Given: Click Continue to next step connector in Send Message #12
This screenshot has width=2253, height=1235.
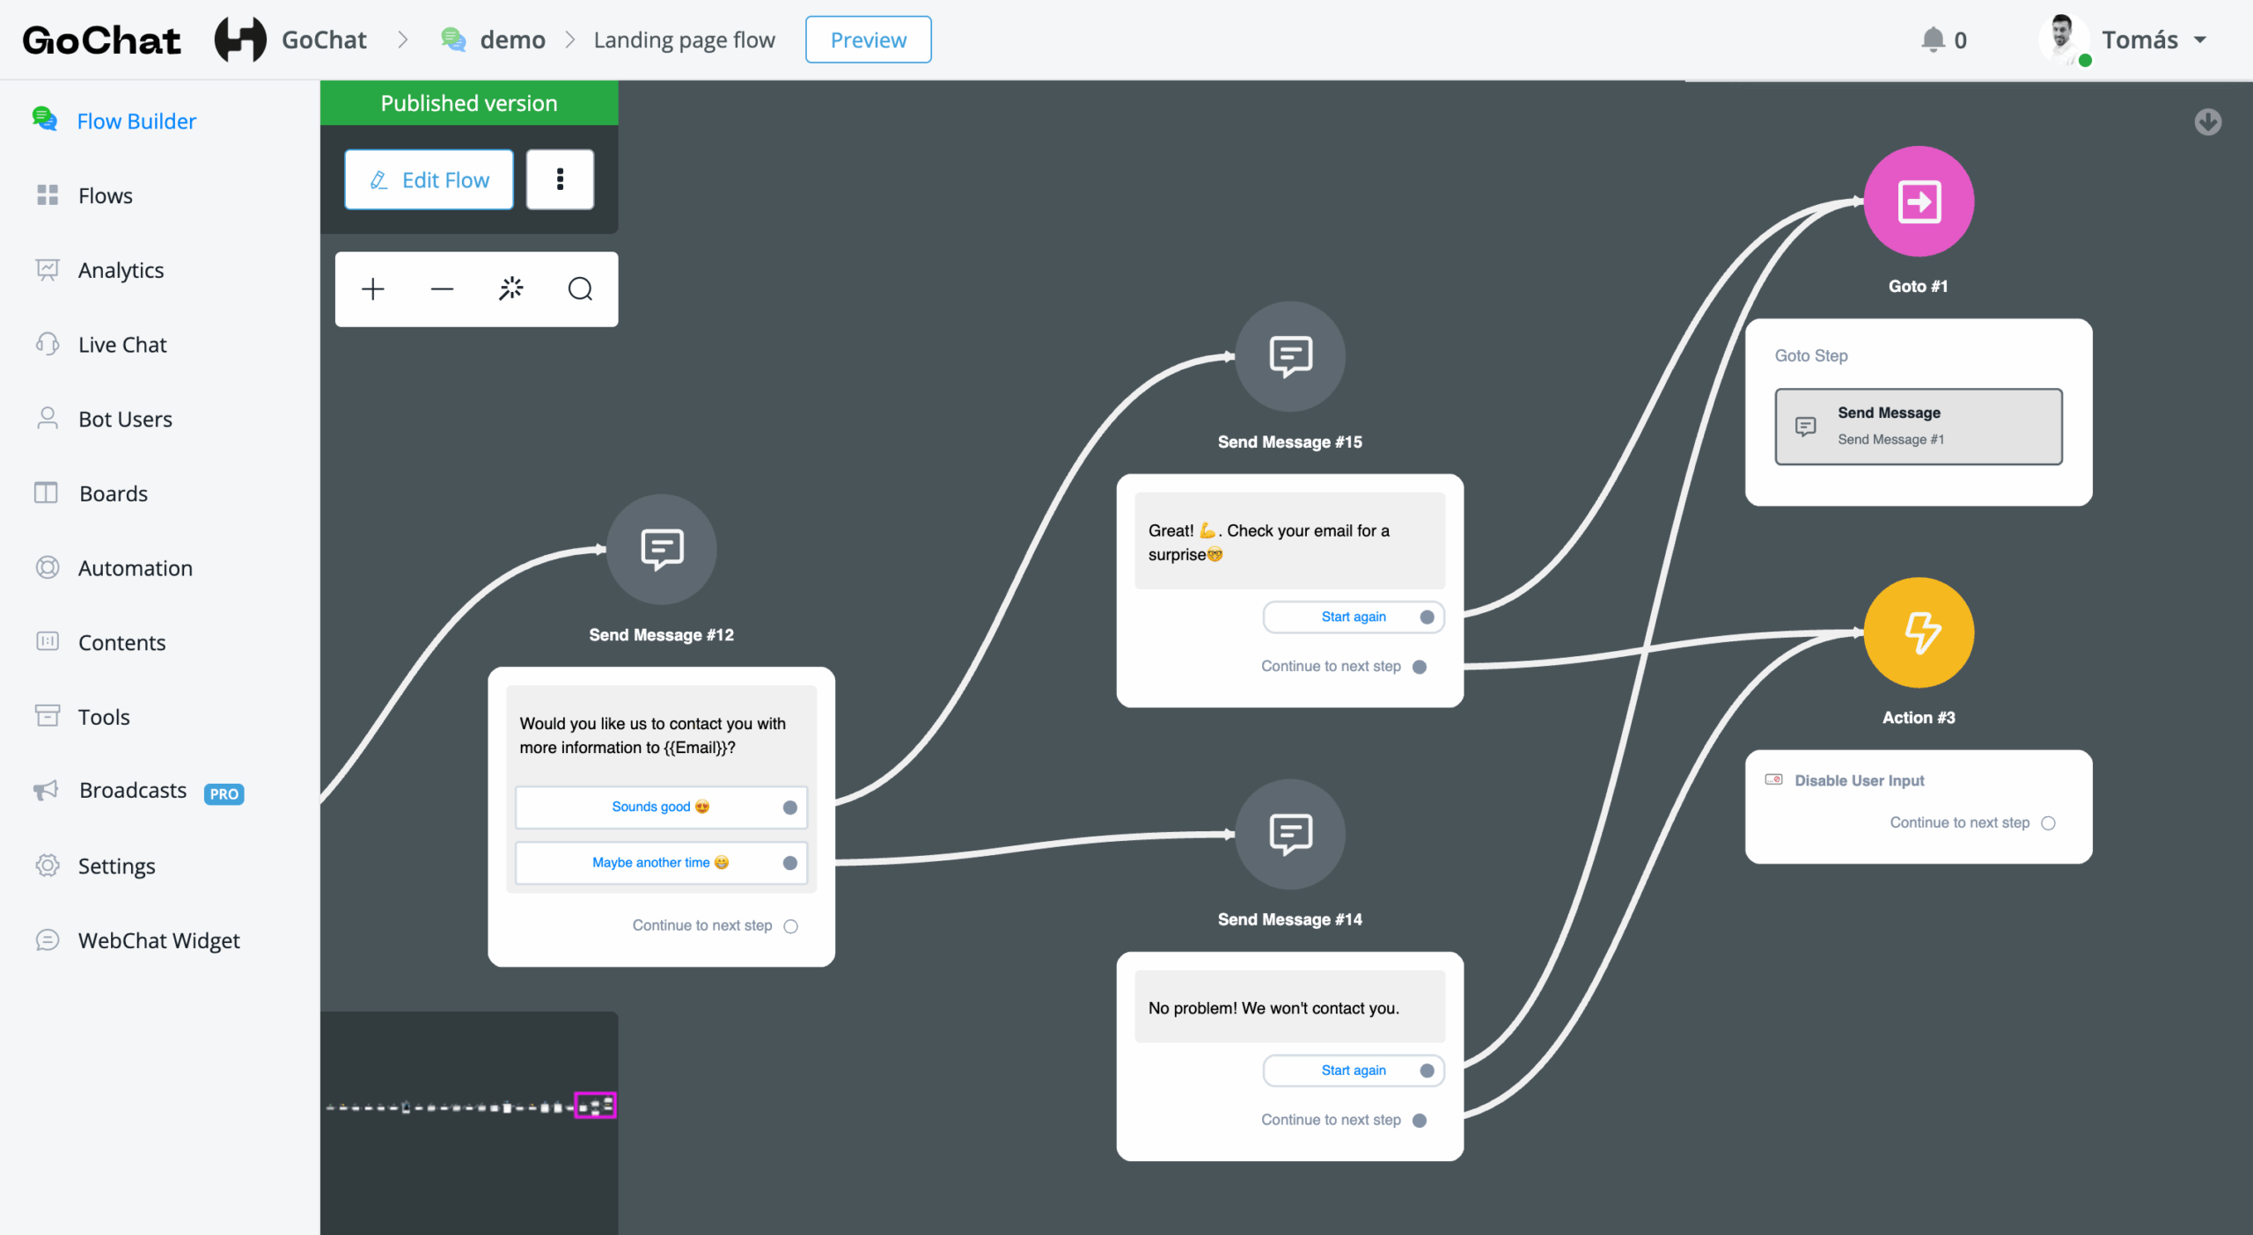Looking at the screenshot, I should [791, 926].
